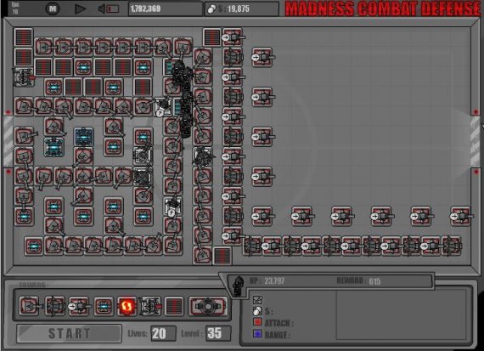Viewport: 484px width, 351px height.
Task: Pick the large wide turret in shop
Action: pyautogui.click(x=208, y=306)
